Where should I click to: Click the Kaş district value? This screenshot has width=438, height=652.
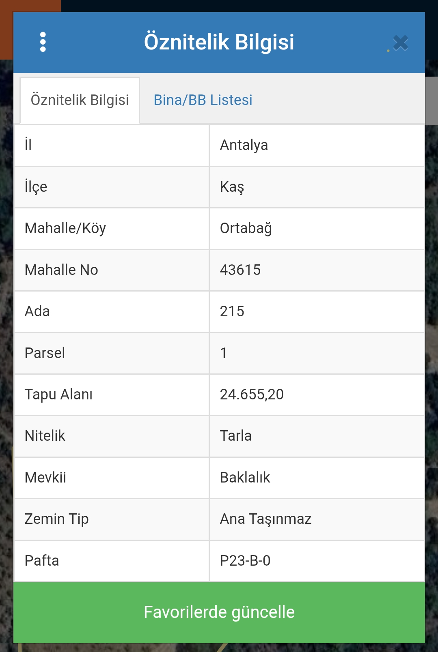[x=232, y=187]
